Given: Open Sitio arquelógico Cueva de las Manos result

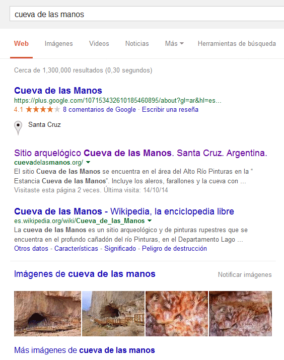Looking at the screenshot, I should click(x=140, y=153).
